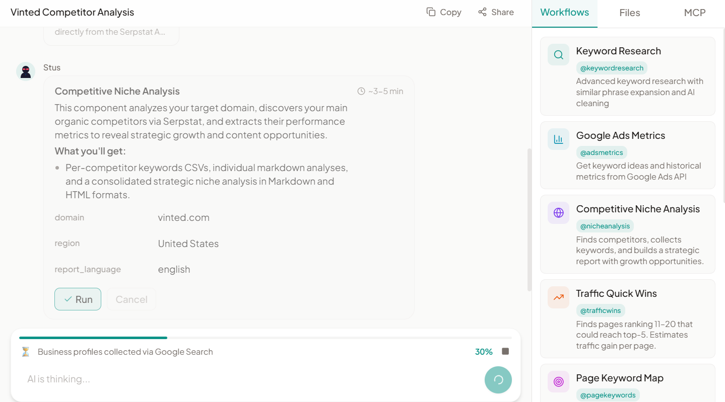Click the Traffic Quick Wins trend arrow icon
This screenshot has height=402, width=725.
click(x=558, y=297)
